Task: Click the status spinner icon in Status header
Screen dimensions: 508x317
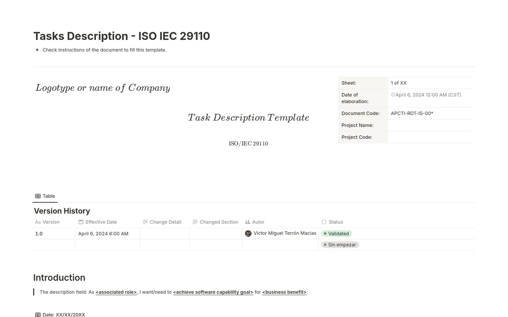Action: pos(324,222)
